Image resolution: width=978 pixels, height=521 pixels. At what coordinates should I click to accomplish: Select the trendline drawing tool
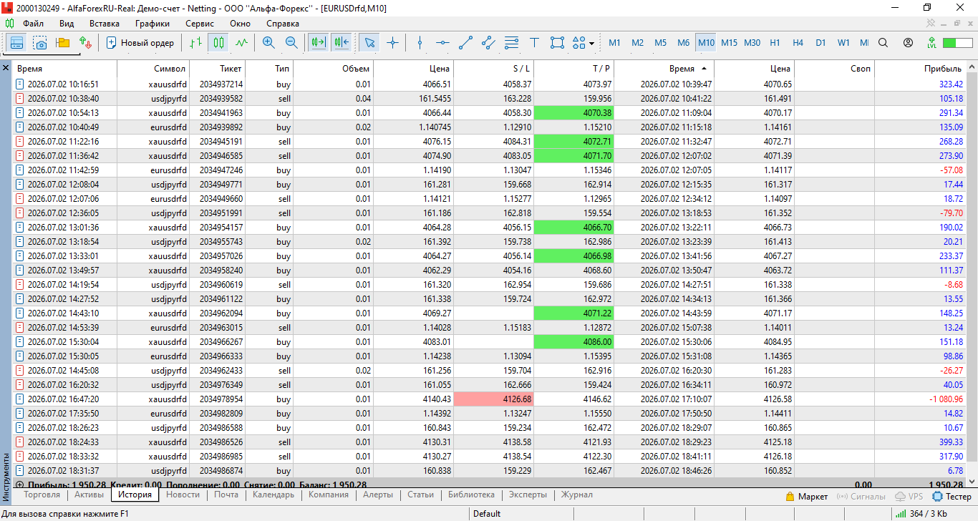[x=465, y=43]
